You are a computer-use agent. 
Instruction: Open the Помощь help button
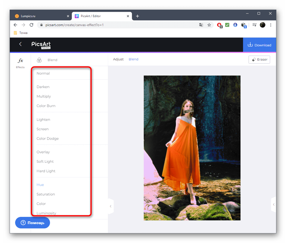tap(33, 223)
